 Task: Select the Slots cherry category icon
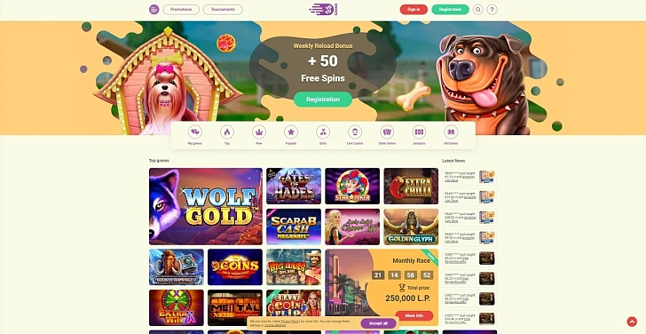(x=323, y=132)
